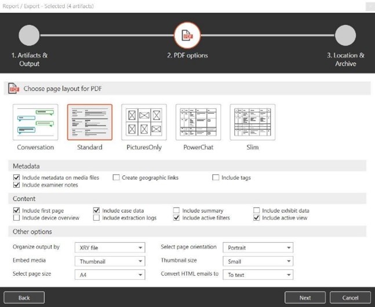Viewport: 375px width, 307px height.
Task: Click the PDF options step icon
Action: click(187, 36)
